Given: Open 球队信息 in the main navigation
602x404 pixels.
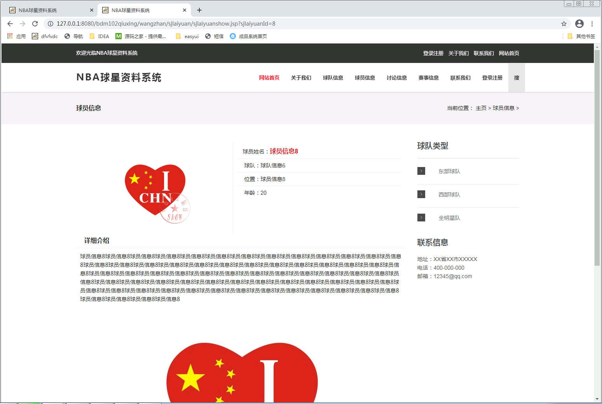Looking at the screenshot, I should 333,78.
